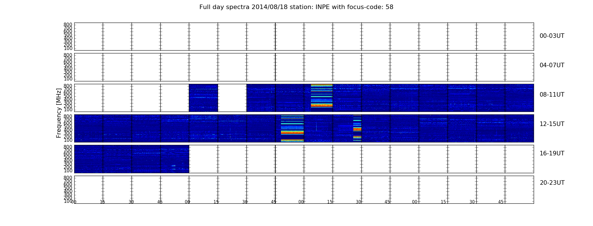Click the wide red-banded burst in 12-15UT spectrum
This screenshot has height=226, width=593.
click(x=292, y=128)
